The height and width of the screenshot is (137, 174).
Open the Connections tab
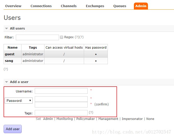click(x=41, y=6)
